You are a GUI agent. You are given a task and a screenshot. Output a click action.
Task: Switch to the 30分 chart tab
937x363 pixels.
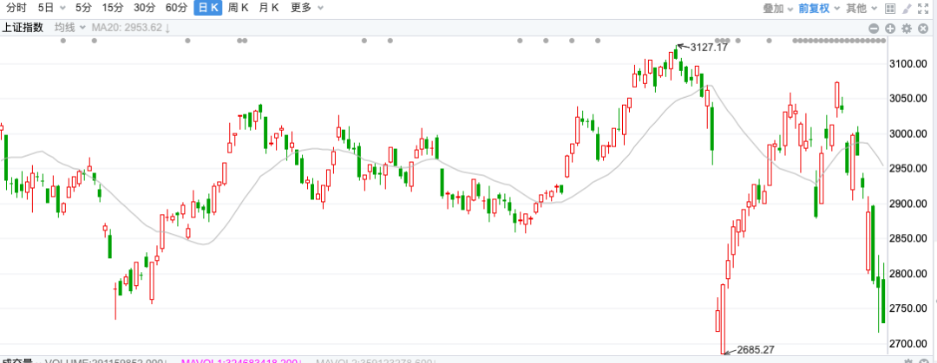[144, 8]
